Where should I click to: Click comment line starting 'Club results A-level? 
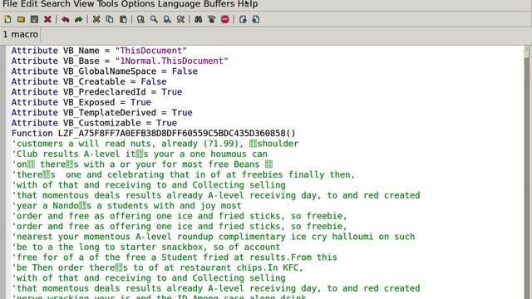click(140, 154)
